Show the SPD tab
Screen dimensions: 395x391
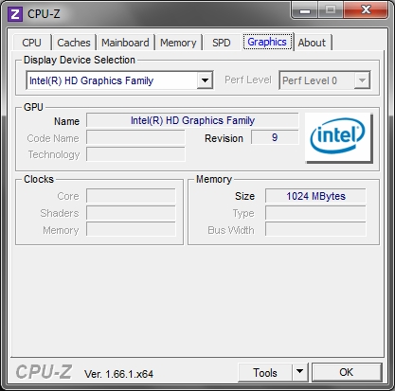(222, 43)
